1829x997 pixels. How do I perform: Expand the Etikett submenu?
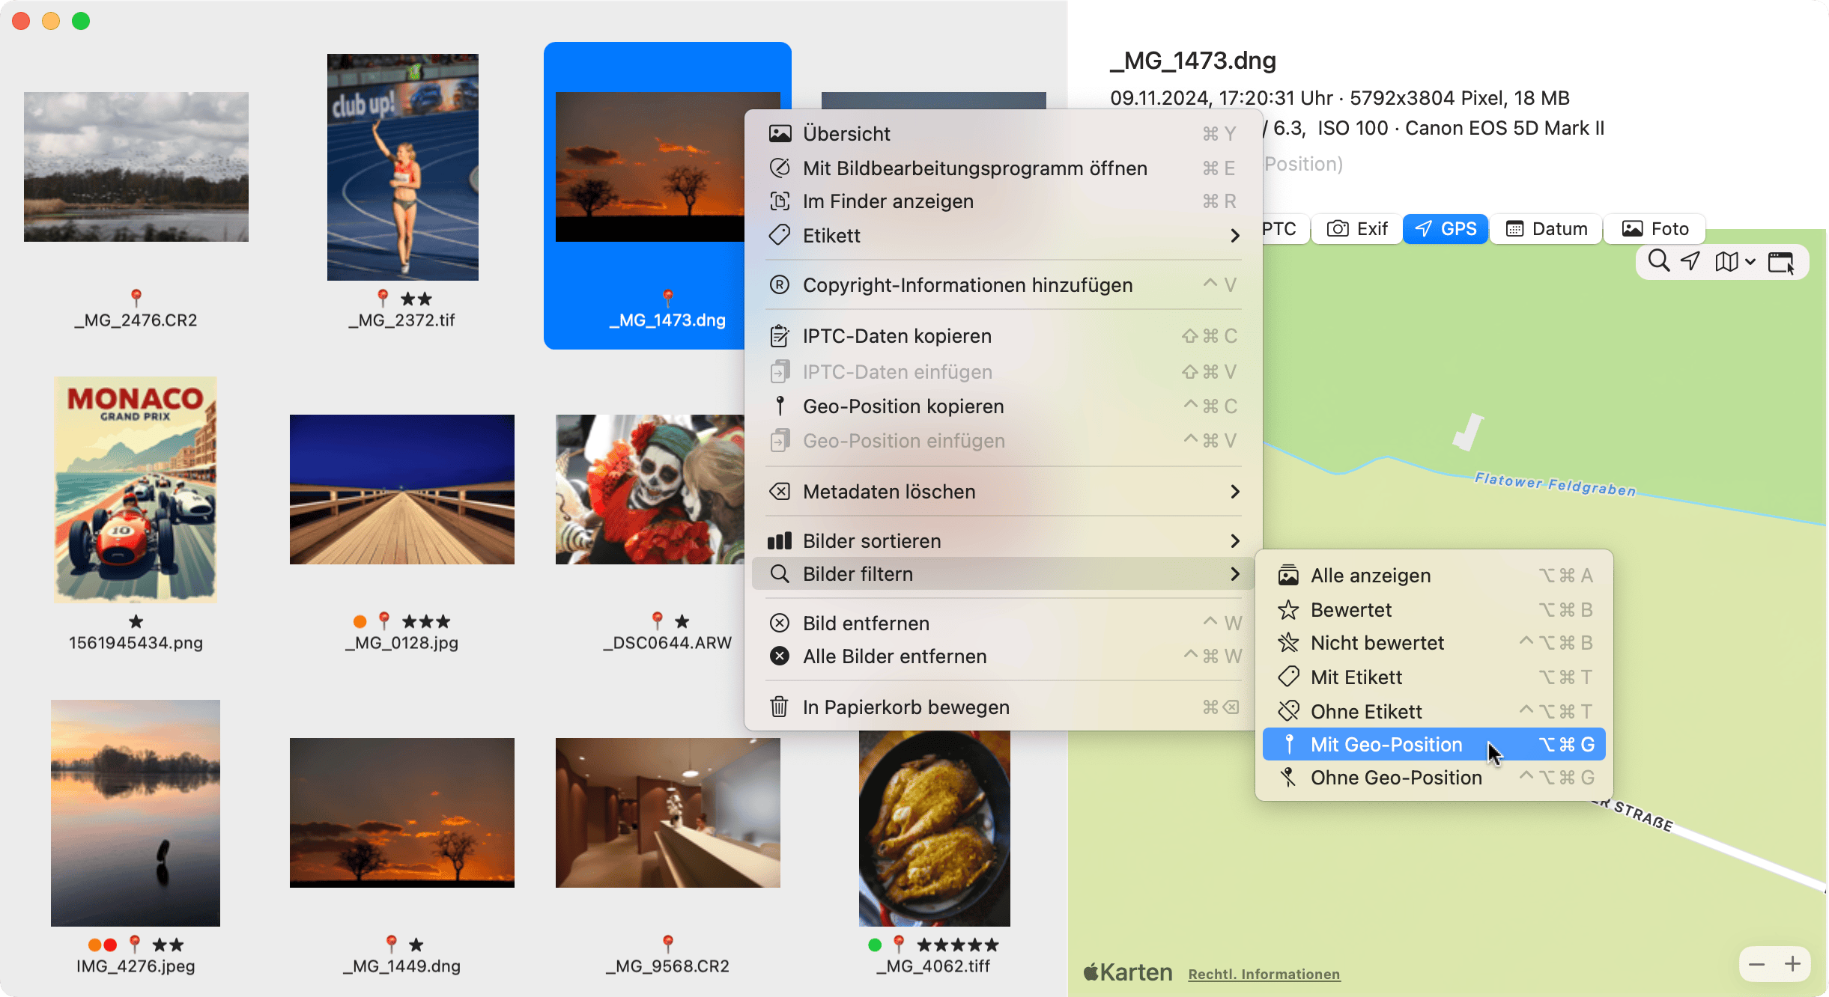tap(1004, 236)
